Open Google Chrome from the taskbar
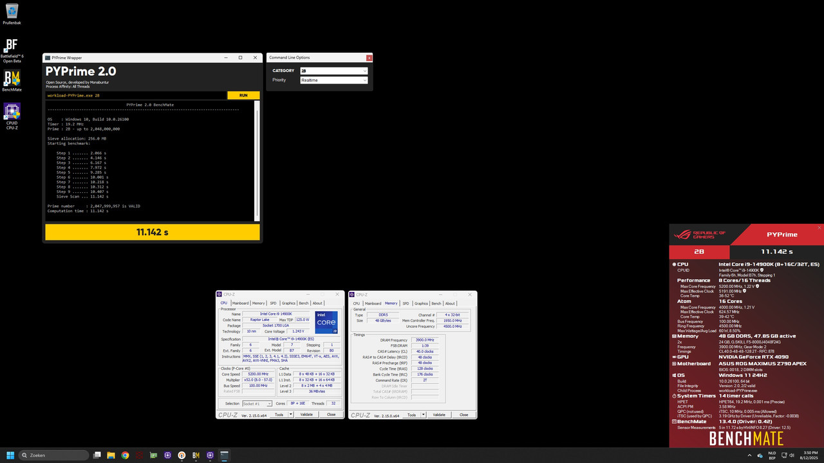Viewport: 824px width, 463px height. (x=125, y=455)
